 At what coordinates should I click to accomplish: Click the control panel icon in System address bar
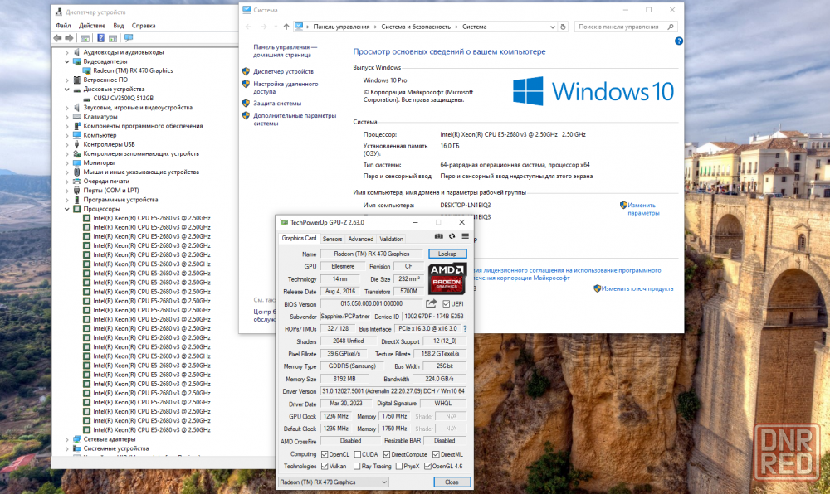[x=299, y=27]
